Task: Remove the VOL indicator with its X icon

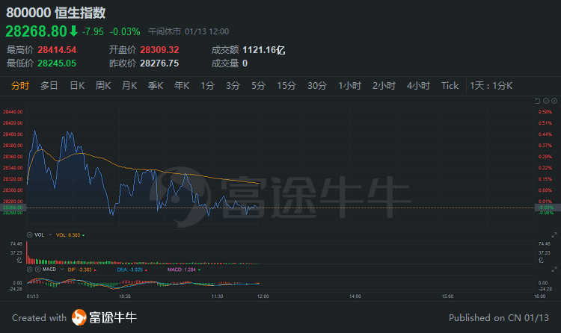Action: (x=30, y=234)
